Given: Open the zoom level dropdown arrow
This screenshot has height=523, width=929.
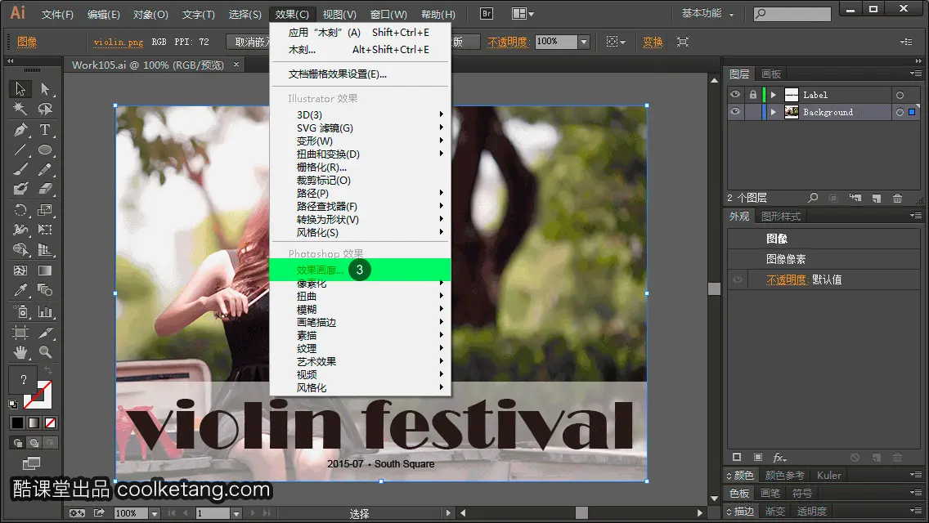Looking at the screenshot, I should [155, 513].
